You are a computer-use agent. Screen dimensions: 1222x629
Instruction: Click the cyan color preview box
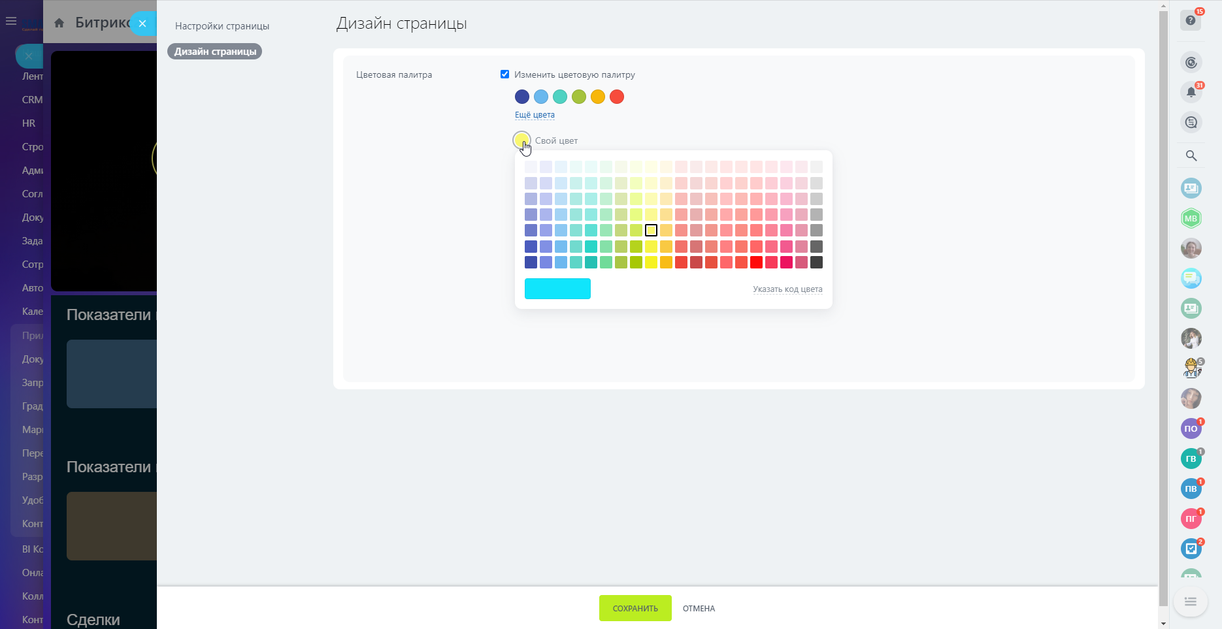(557, 289)
